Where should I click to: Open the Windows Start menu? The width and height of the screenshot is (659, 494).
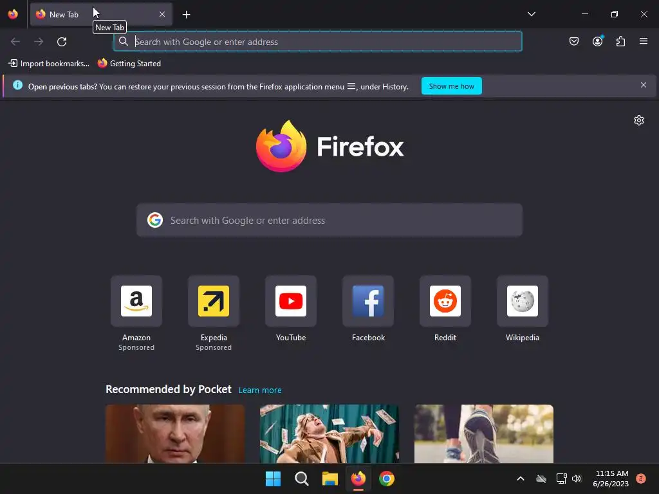pos(273,479)
